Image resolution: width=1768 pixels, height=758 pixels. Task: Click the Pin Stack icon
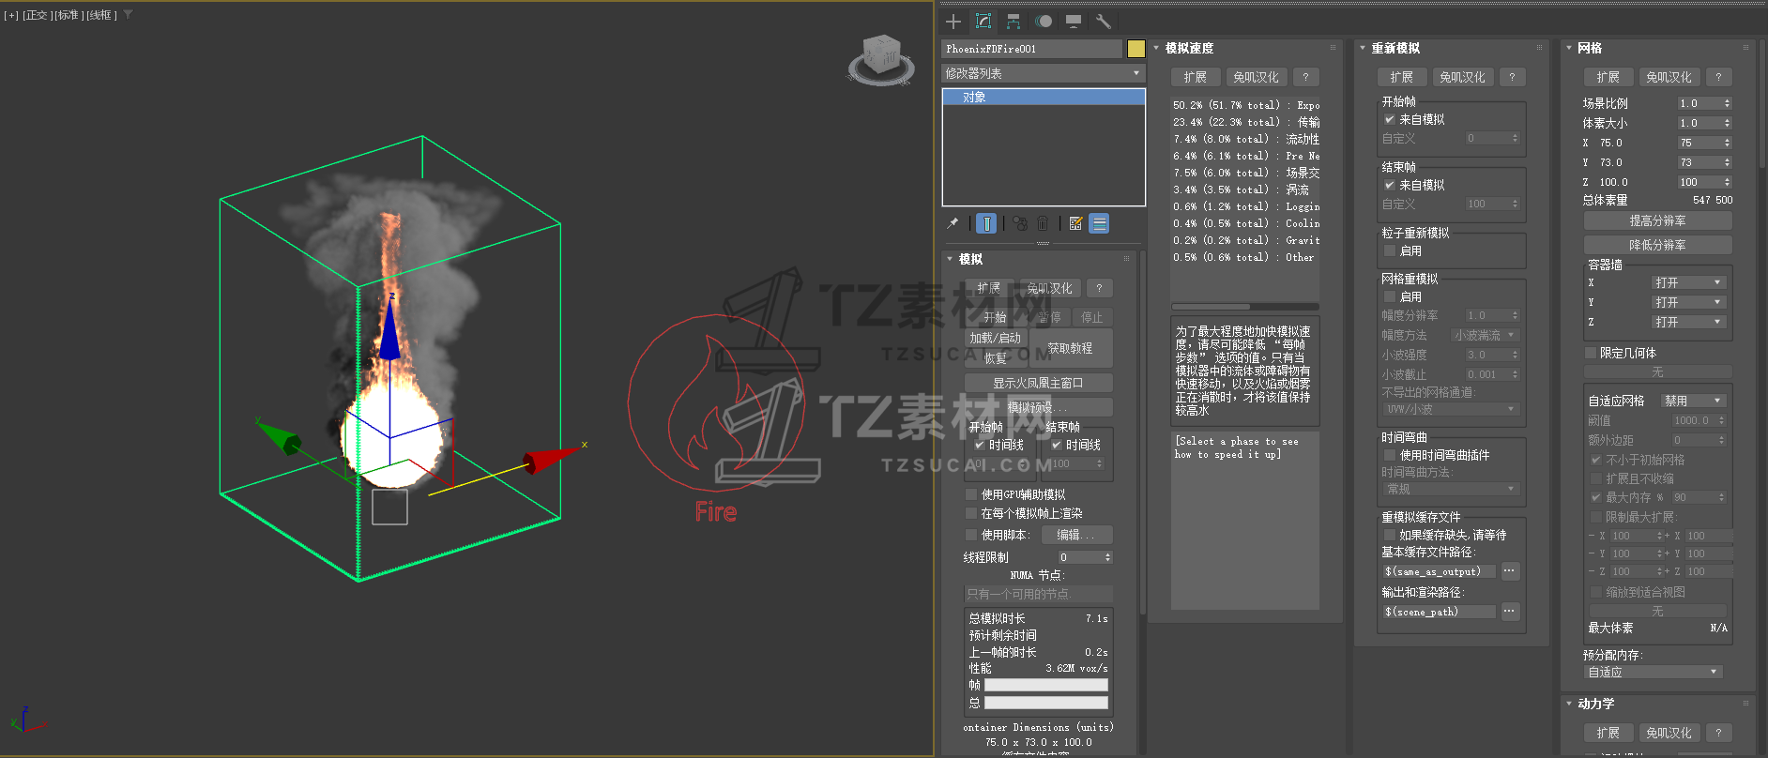pos(953,223)
